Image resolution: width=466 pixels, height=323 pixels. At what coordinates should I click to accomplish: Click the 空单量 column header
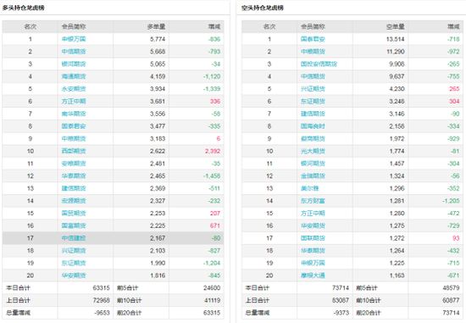(x=396, y=27)
